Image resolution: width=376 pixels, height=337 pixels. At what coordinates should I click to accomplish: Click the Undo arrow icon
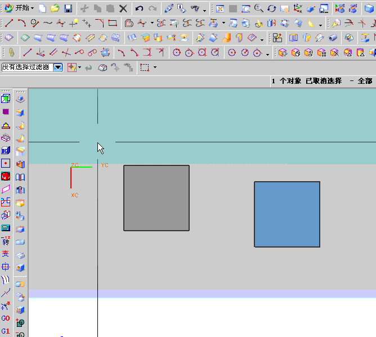point(139,8)
